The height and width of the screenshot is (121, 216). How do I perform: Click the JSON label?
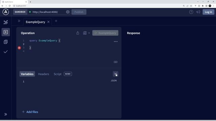click(114, 81)
